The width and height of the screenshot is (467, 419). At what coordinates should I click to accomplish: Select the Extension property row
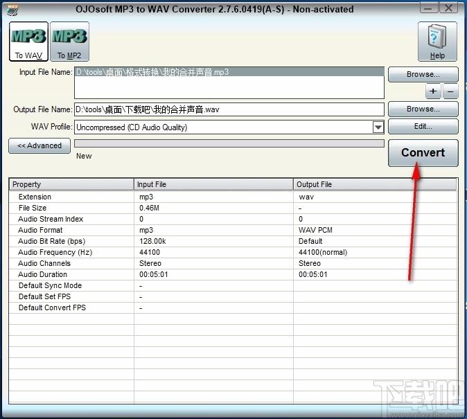[233, 197]
